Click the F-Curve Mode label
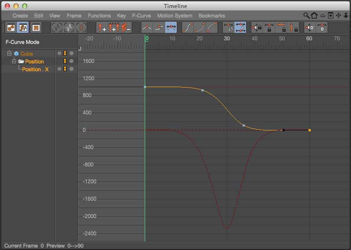Image resolution: width=351 pixels, height=250 pixels. pos(23,42)
